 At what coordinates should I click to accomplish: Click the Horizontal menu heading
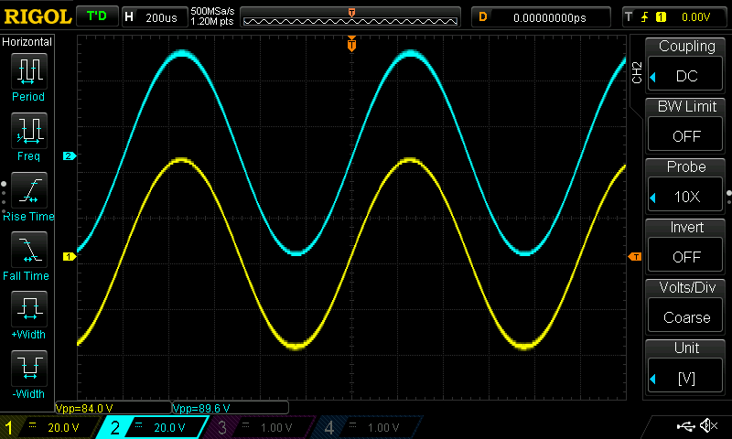tap(27, 42)
